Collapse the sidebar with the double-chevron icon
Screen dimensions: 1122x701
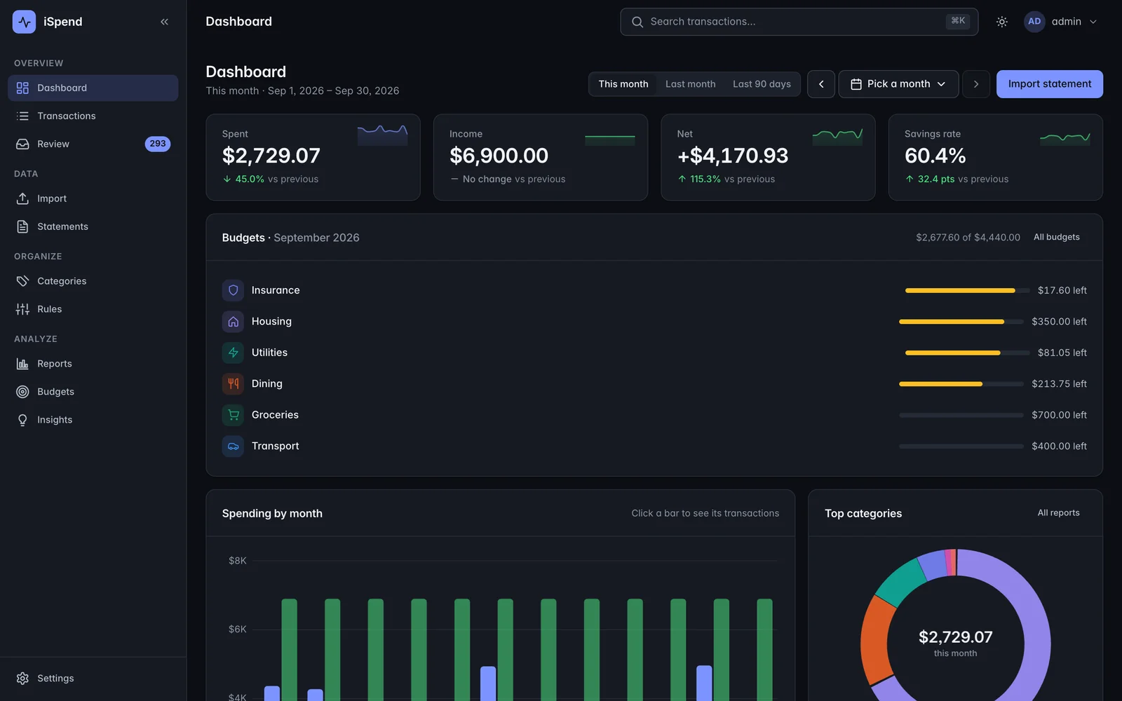point(164,22)
